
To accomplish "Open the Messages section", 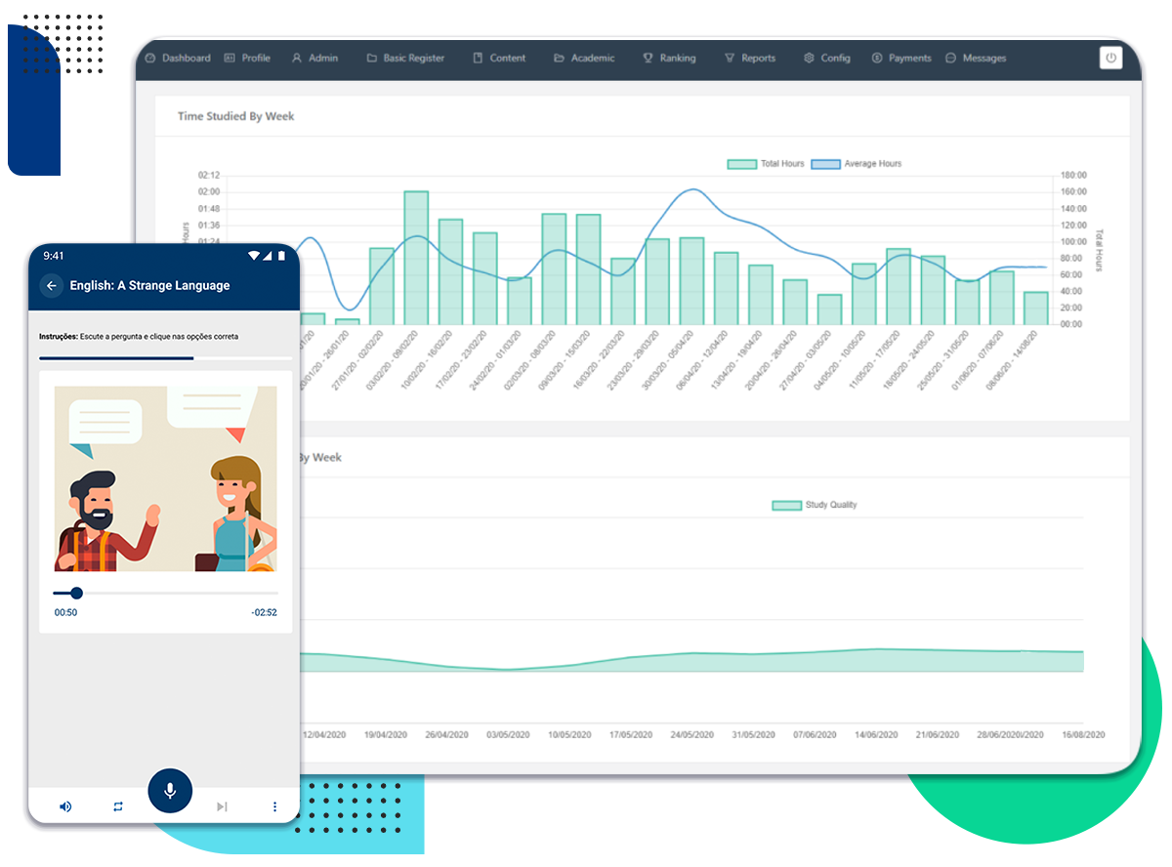I will point(976,59).
